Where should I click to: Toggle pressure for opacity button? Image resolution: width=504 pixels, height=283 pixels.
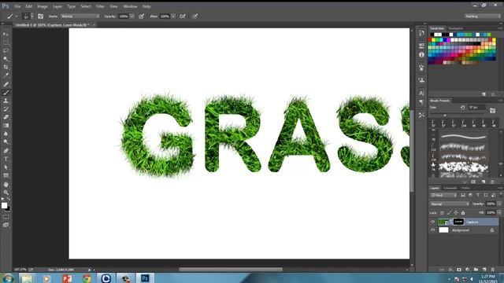point(142,16)
